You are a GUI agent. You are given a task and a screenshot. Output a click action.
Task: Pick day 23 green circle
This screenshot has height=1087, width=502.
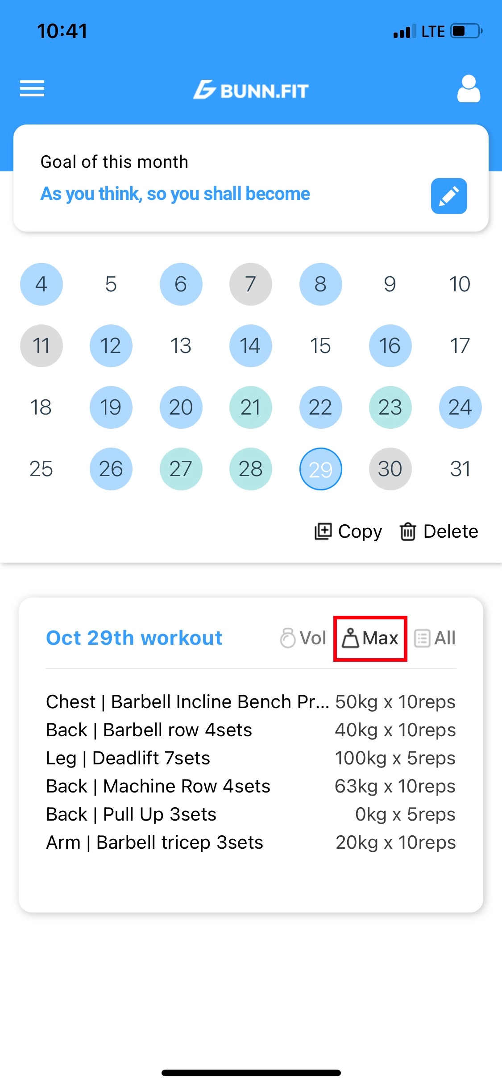[390, 407]
